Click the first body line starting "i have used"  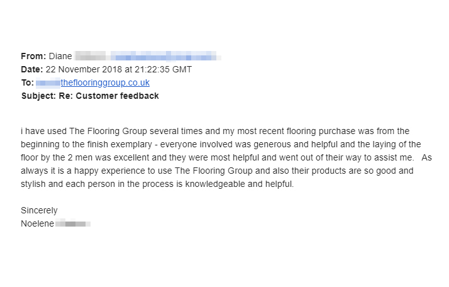[215, 131]
